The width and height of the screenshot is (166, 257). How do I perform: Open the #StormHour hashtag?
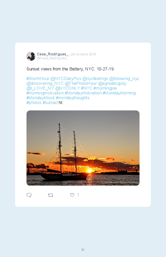[38, 79]
